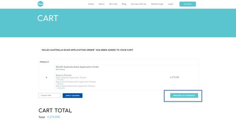The image size is (236, 128).
Task: Open the Services menu
Action: coord(113,4)
